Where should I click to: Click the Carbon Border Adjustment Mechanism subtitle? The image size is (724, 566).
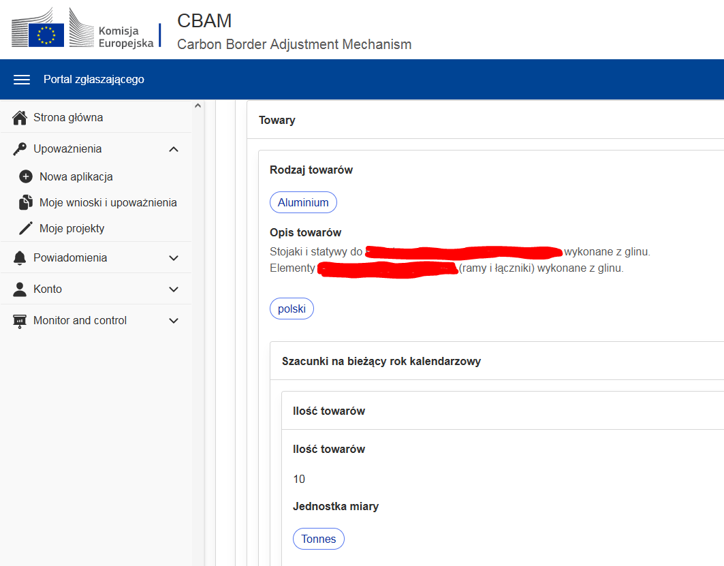click(x=294, y=44)
